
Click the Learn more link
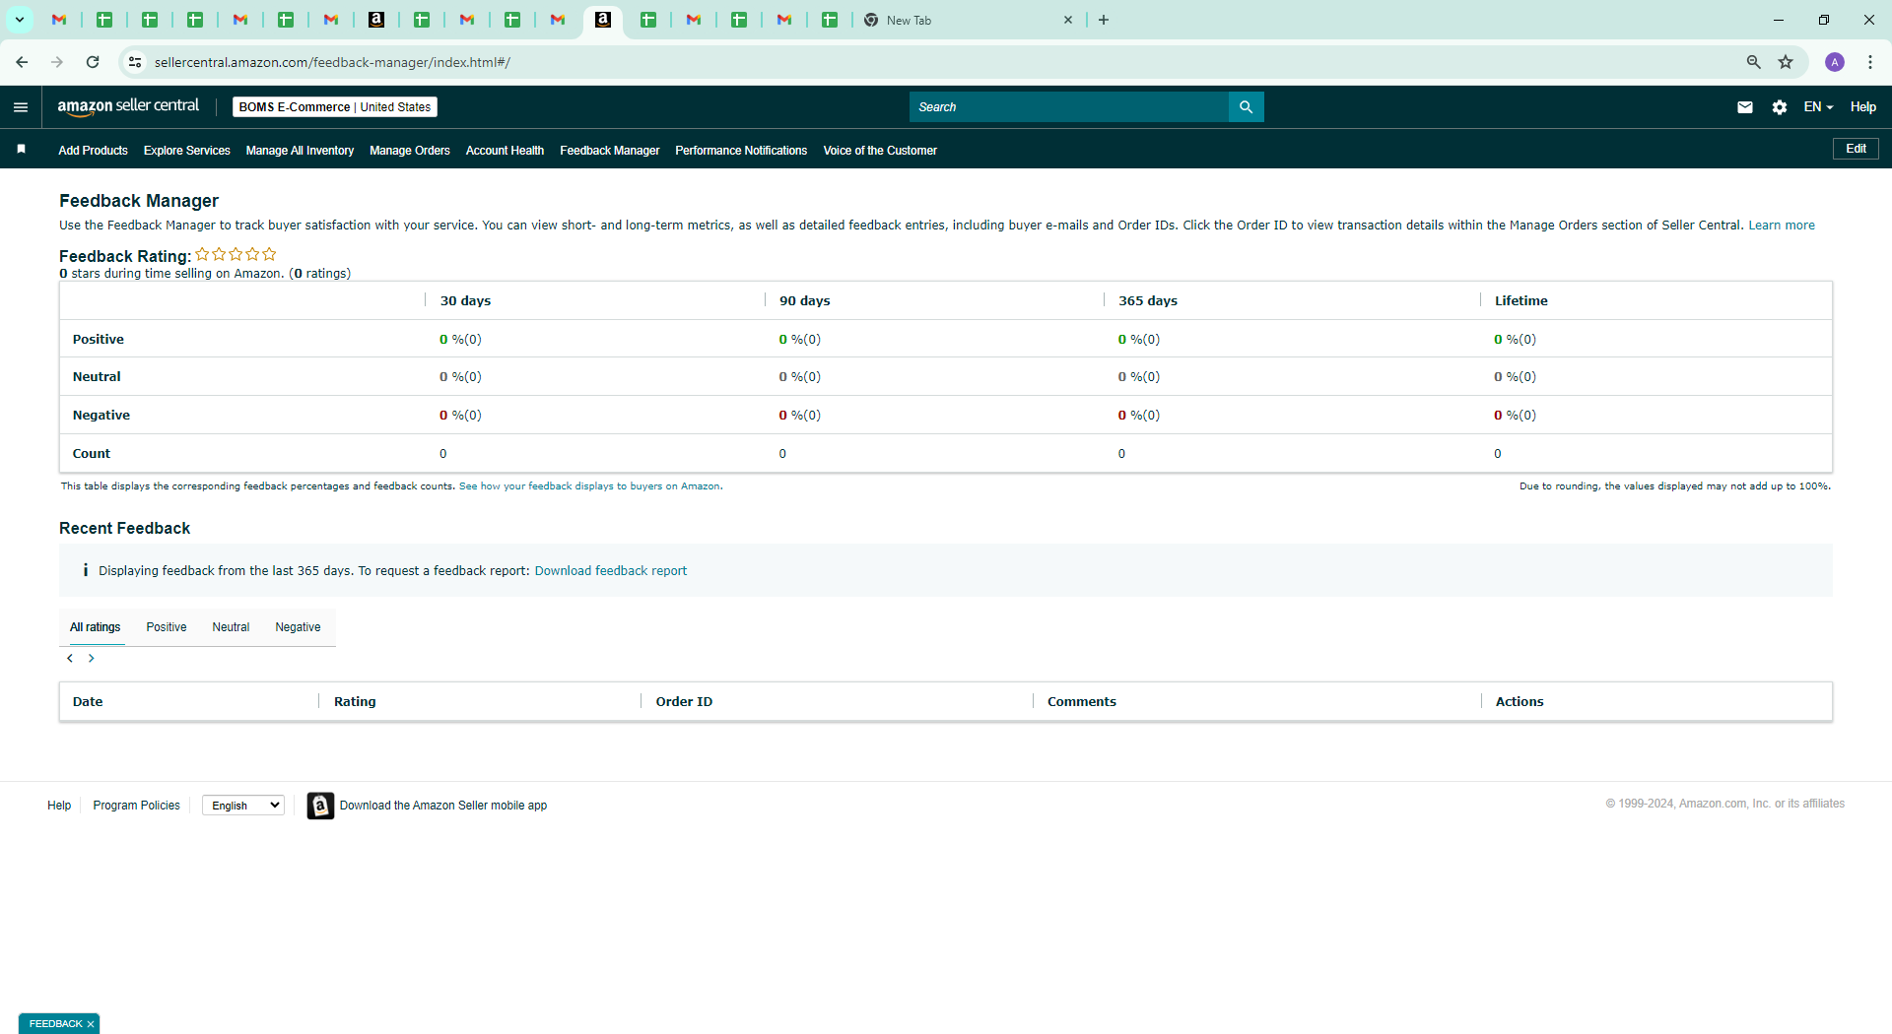tap(1781, 226)
